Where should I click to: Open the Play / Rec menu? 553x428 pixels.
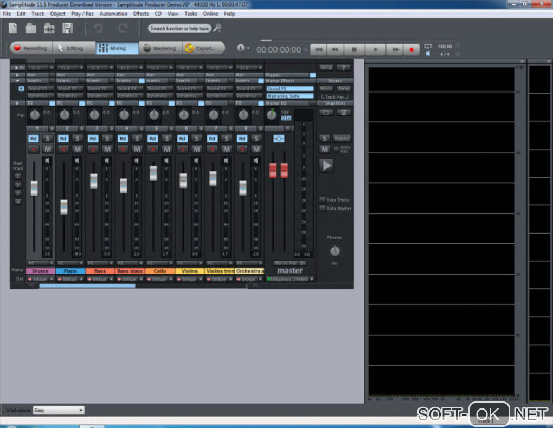(x=82, y=14)
